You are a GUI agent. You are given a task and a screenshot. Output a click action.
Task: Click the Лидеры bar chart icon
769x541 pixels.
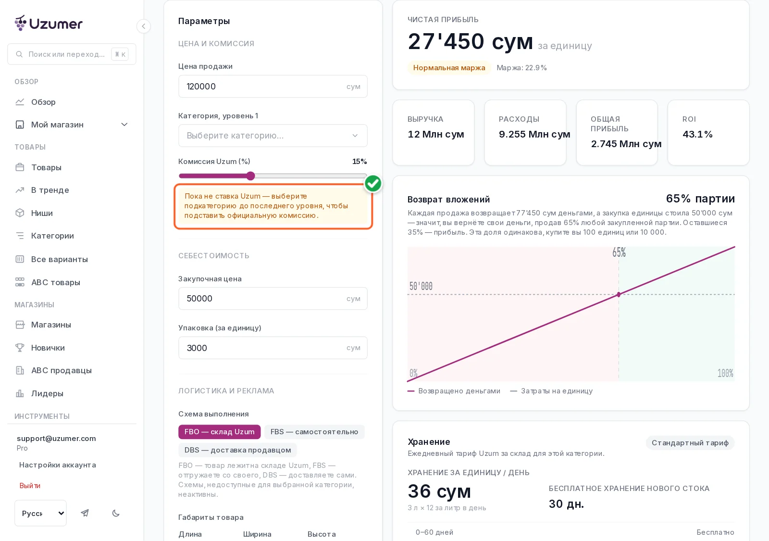pyautogui.click(x=20, y=393)
